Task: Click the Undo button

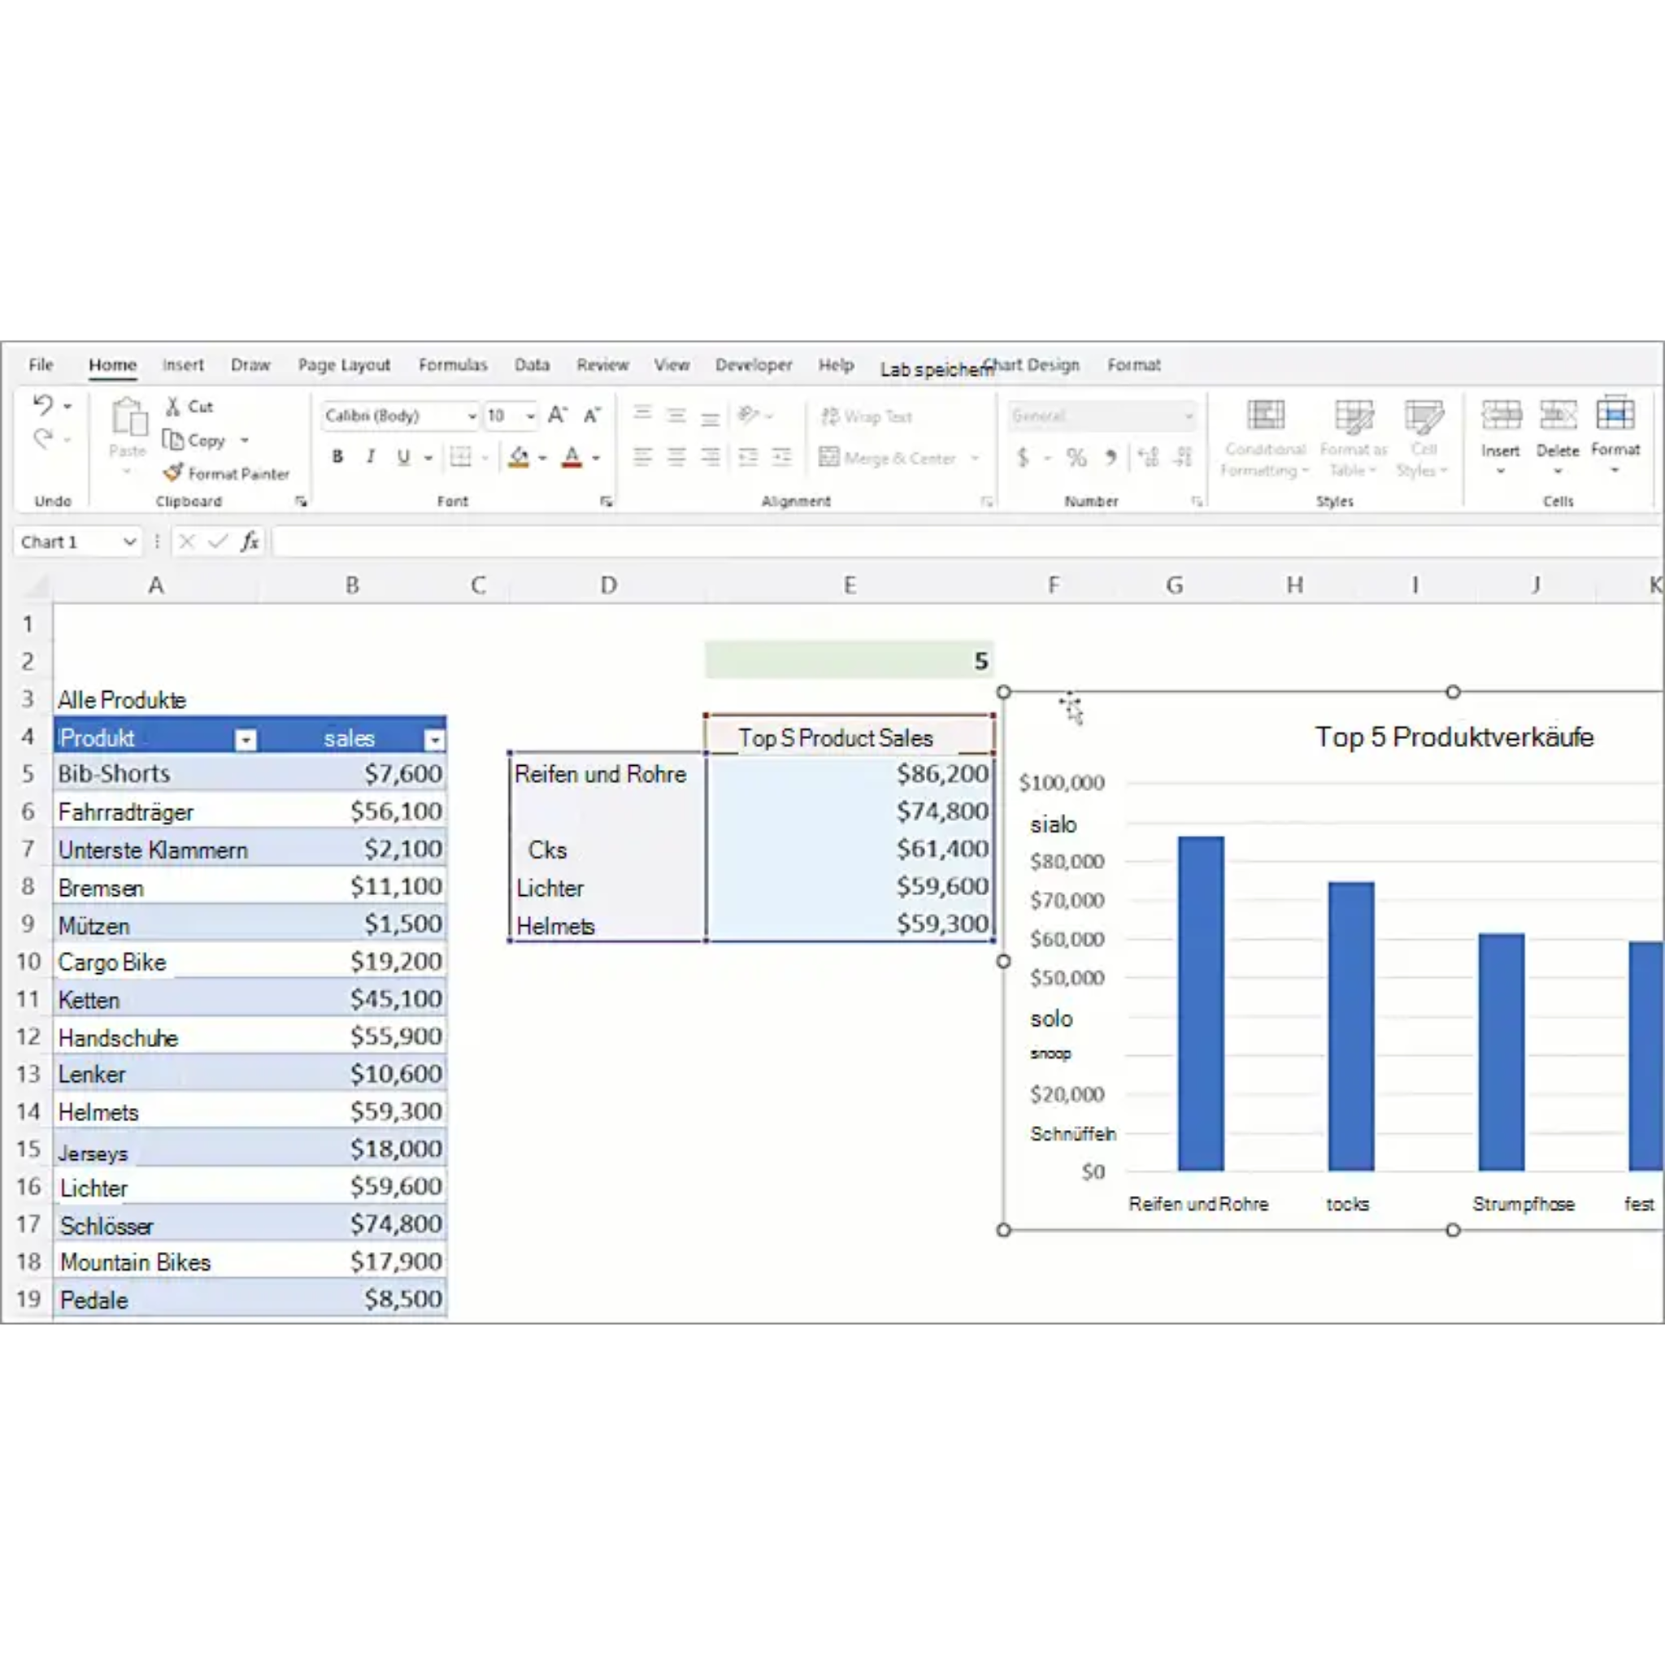Action: 42,404
